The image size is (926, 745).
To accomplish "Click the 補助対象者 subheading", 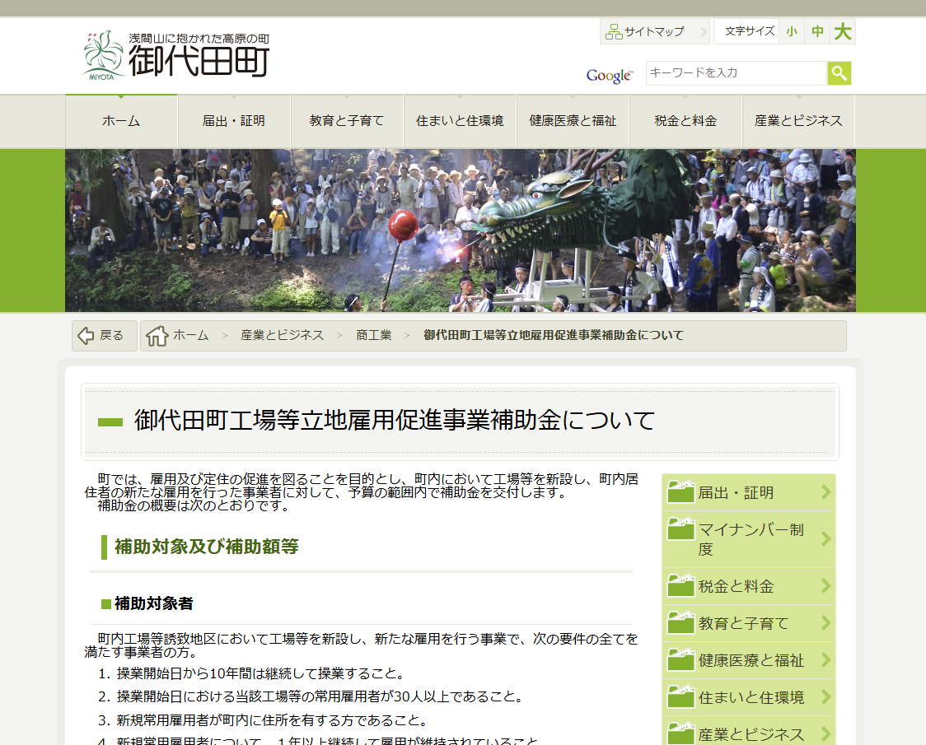I will pyautogui.click(x=153, y=603).
